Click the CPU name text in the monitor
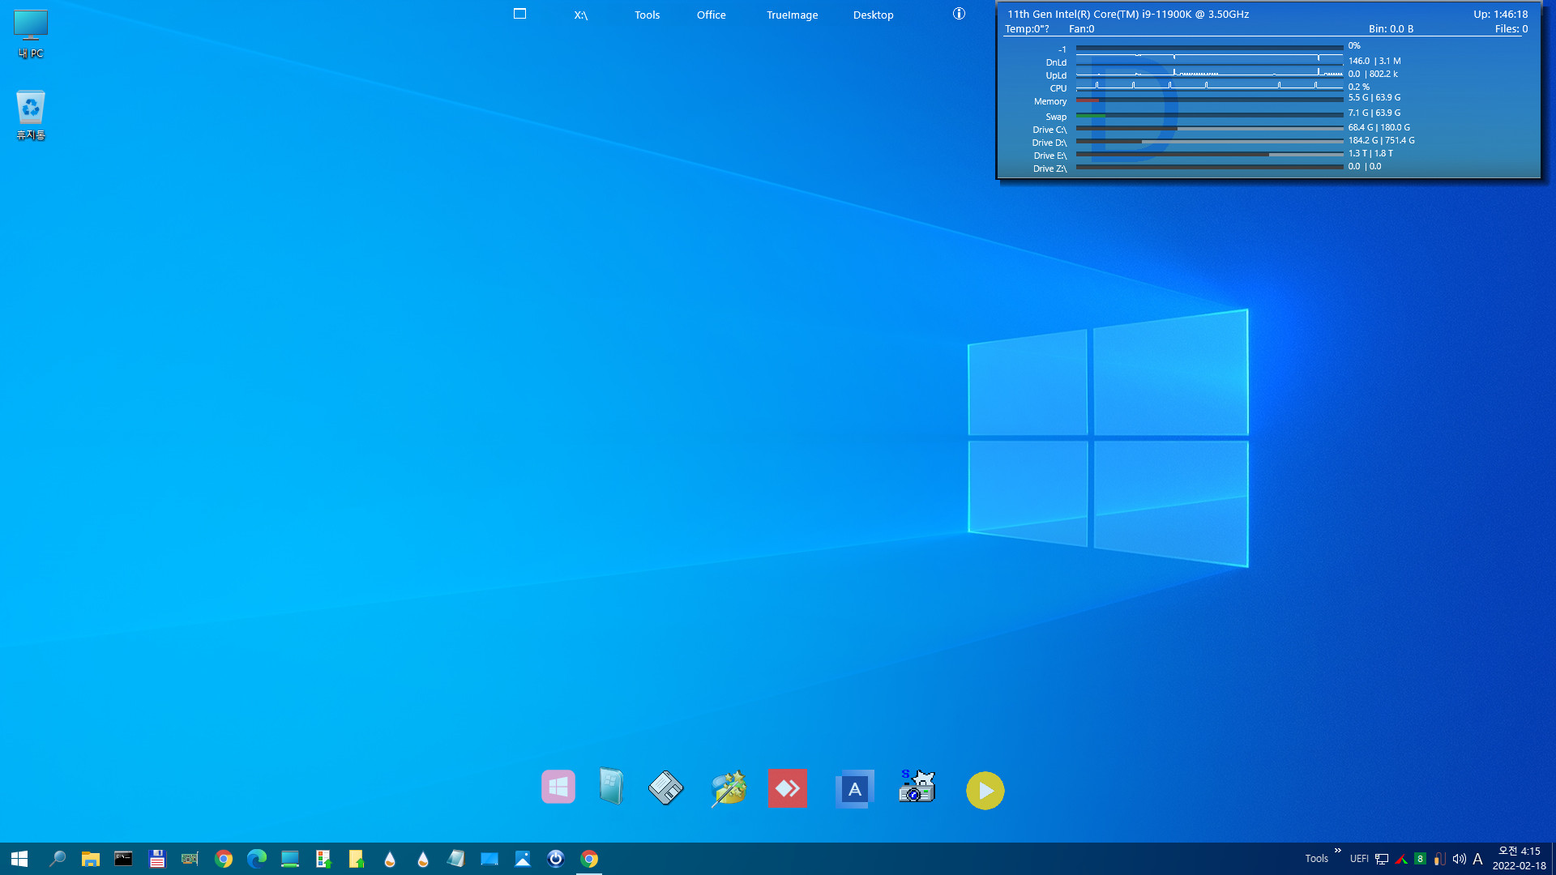This screenshot has width=1556, height=875. pyautogui.click(x=1128, y=15)
